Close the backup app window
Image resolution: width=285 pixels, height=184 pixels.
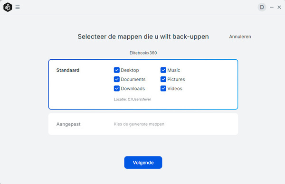pos(279,7)
